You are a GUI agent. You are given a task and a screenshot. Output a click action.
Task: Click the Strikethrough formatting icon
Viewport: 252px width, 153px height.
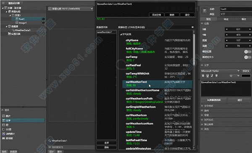click(x=217, y=76)
